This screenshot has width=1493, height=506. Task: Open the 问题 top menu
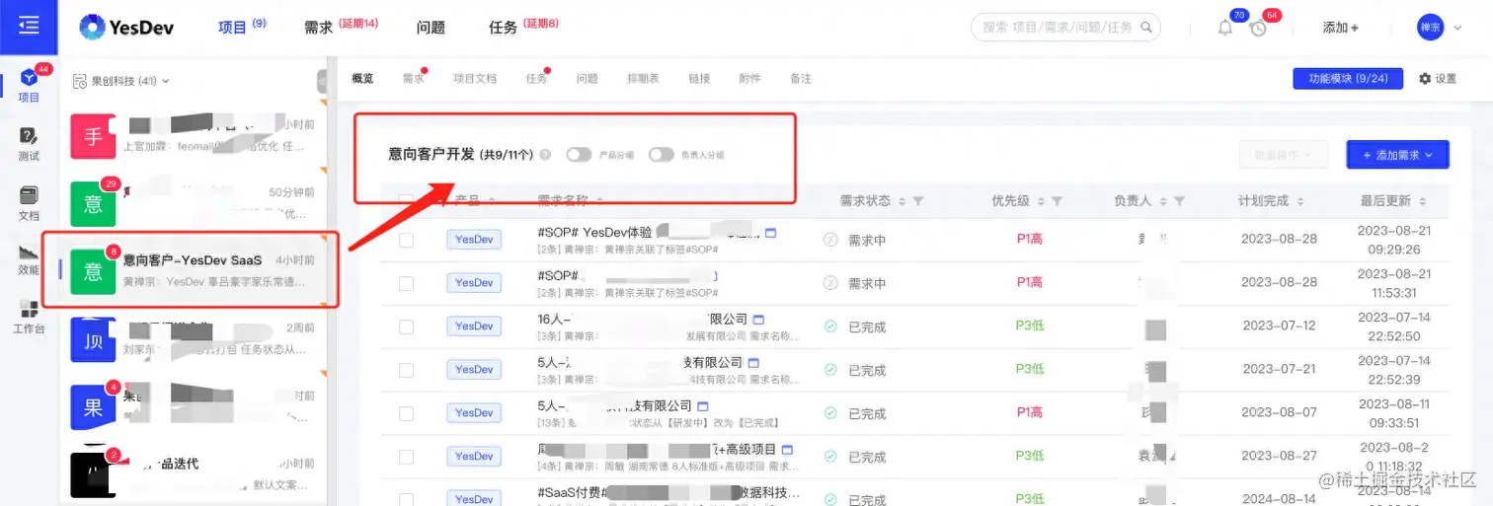(x=431, y=28)
